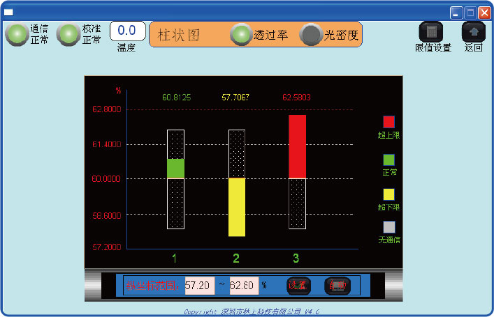
Task: Click the upper range field 62.60
Action: [x=244, y=286]
